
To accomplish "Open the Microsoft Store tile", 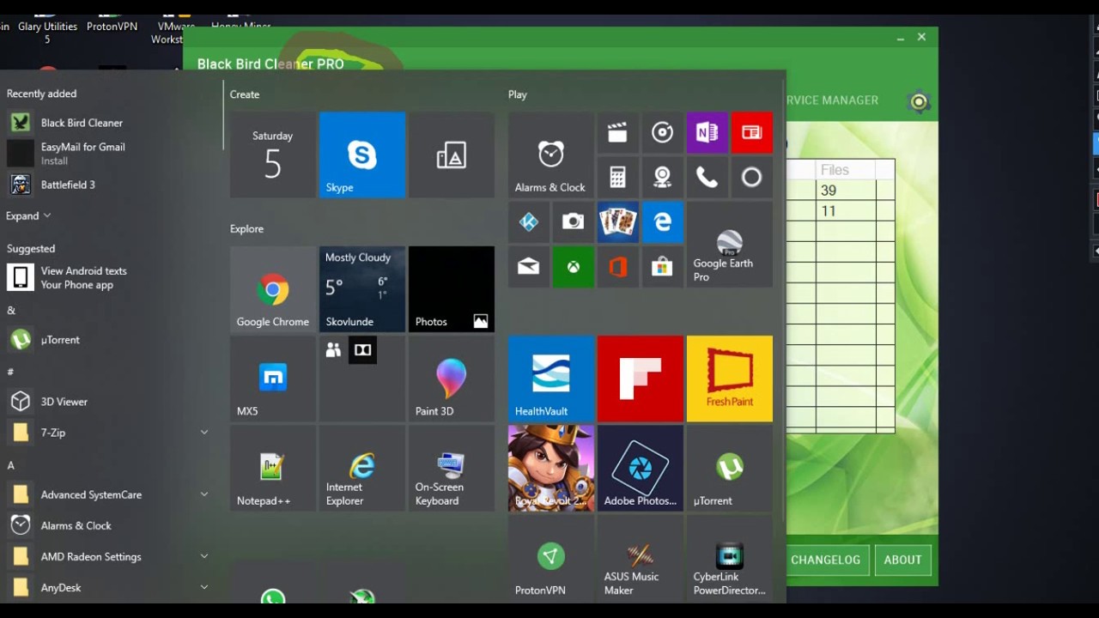I will 662,267.
